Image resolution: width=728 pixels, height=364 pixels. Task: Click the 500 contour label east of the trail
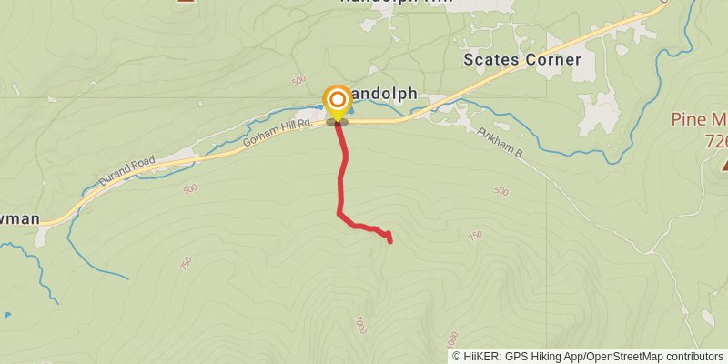pyautogui.click(x=501, y=190)
